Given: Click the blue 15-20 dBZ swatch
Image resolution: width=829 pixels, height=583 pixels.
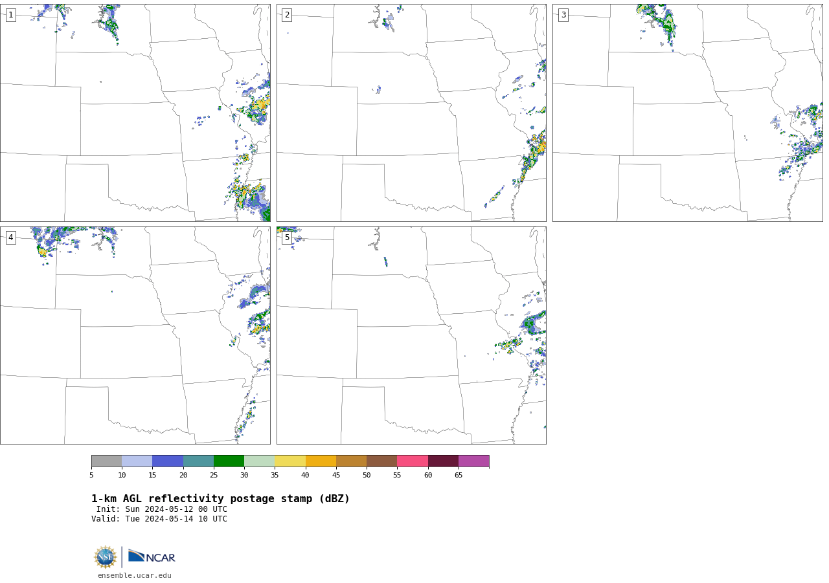Looking at the screenshot, I should [168, 461].
